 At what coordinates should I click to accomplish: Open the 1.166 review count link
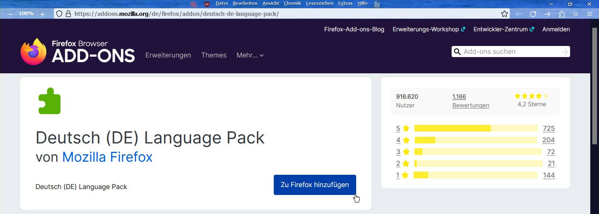point(459,96)
